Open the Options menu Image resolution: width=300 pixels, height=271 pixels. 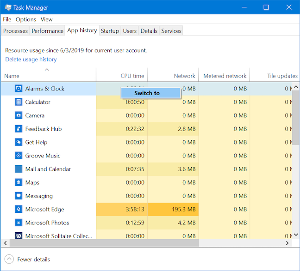point(26,19)
